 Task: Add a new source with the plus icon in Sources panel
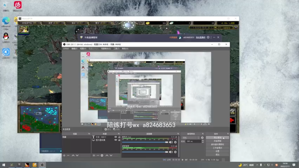94,155
